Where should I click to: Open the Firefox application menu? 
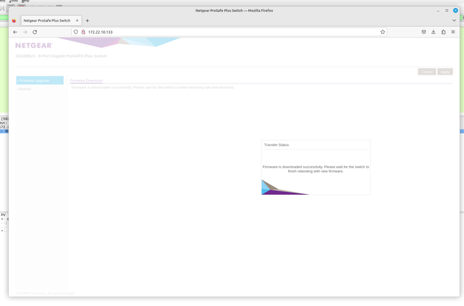click(x=453, y=32)
